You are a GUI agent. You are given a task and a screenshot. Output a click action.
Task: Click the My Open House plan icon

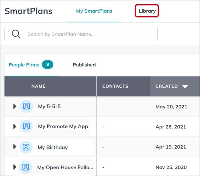[26, 167]
